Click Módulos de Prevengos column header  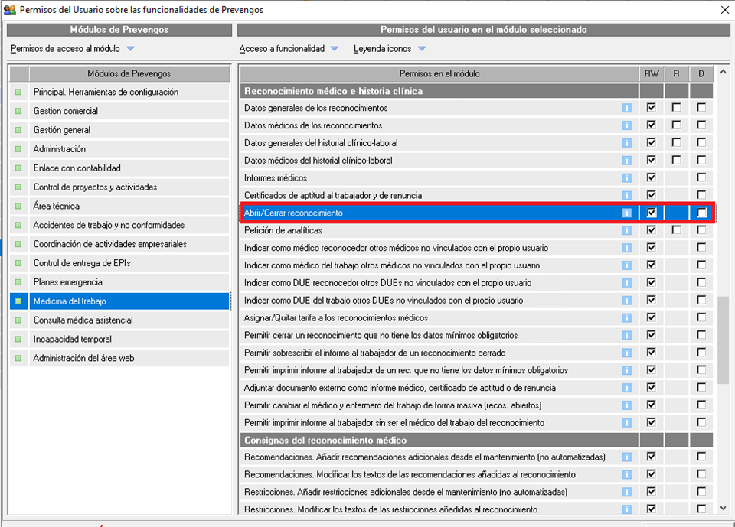click(x=129, y=74)
